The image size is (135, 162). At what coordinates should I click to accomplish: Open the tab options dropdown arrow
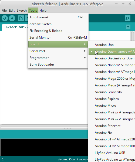[128, 27]
